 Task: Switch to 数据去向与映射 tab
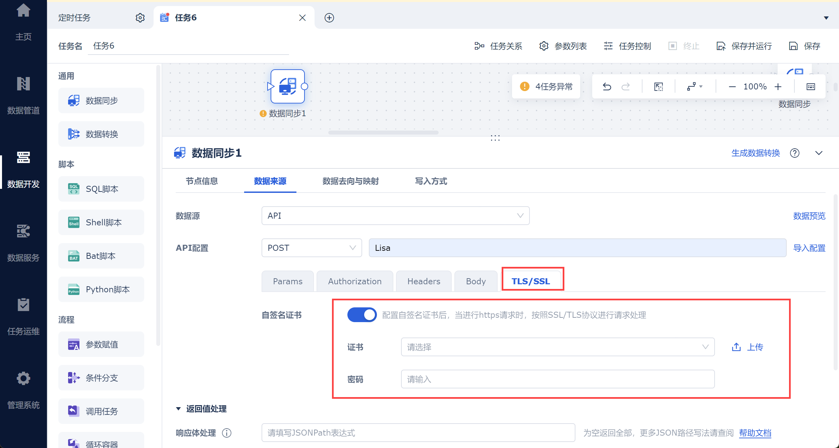[350, 181]
